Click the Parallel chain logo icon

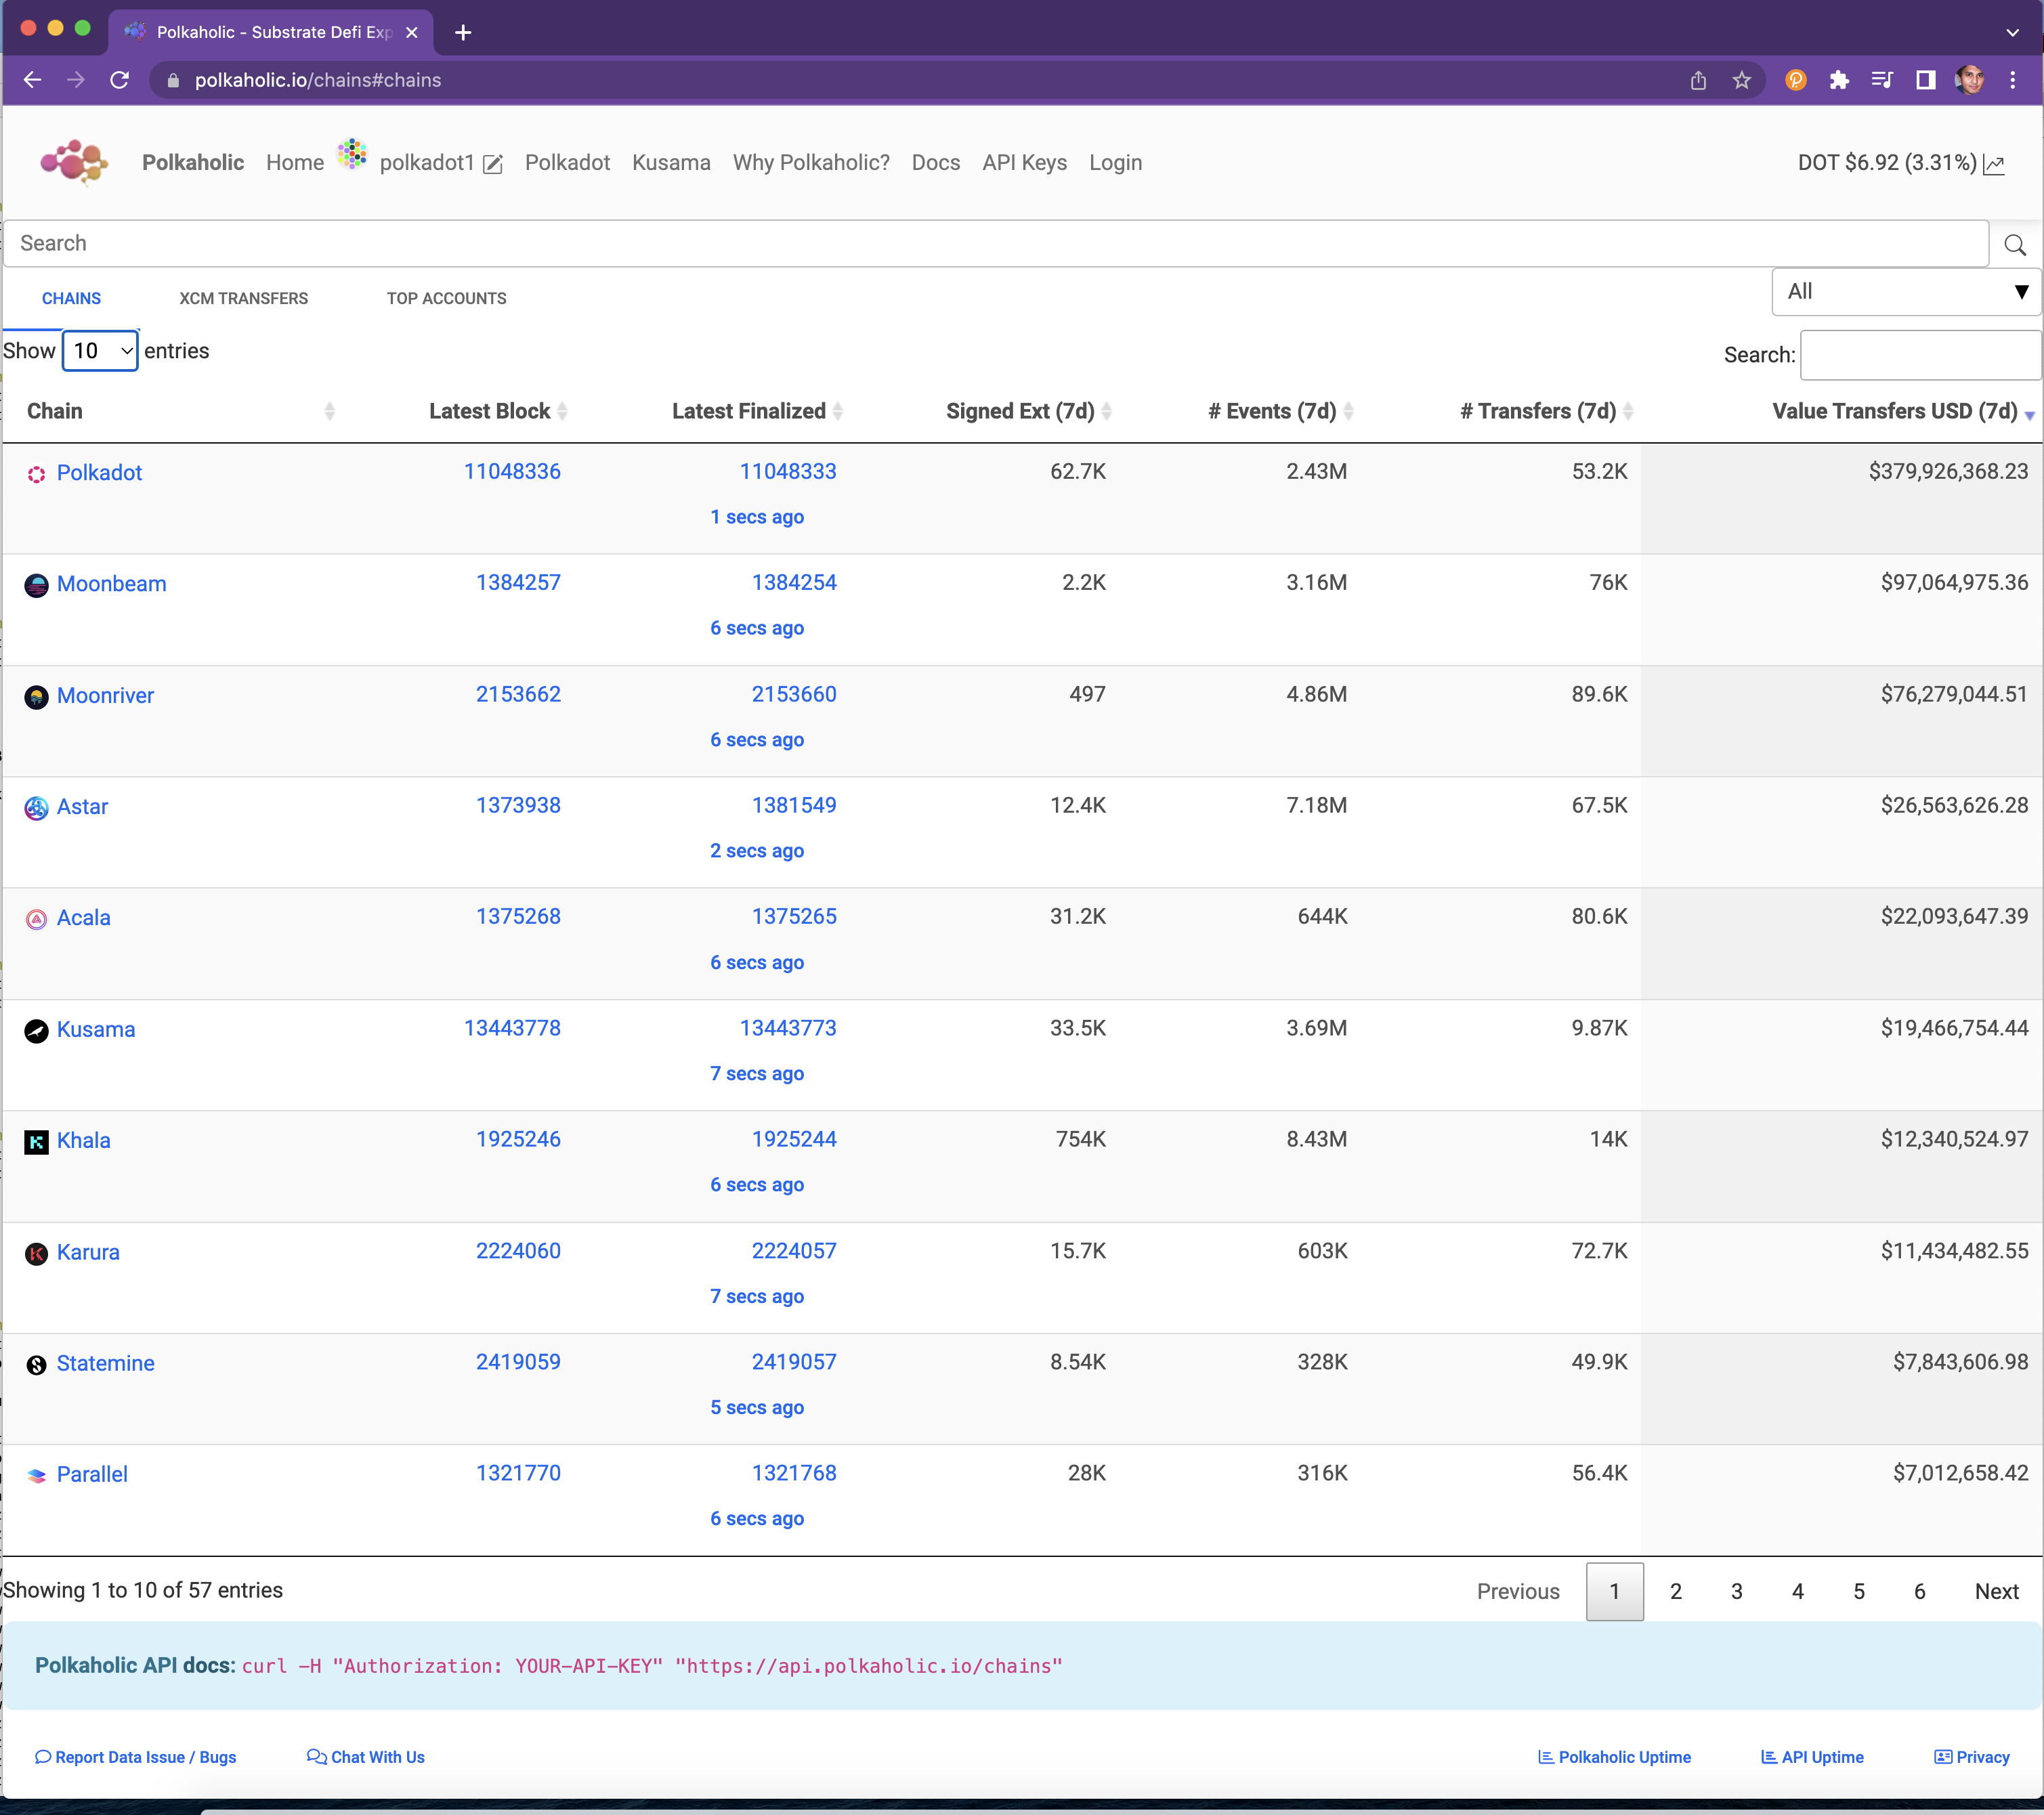pos(36,1476)
